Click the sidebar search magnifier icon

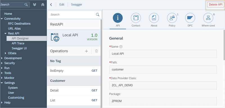tap(26, 4)
